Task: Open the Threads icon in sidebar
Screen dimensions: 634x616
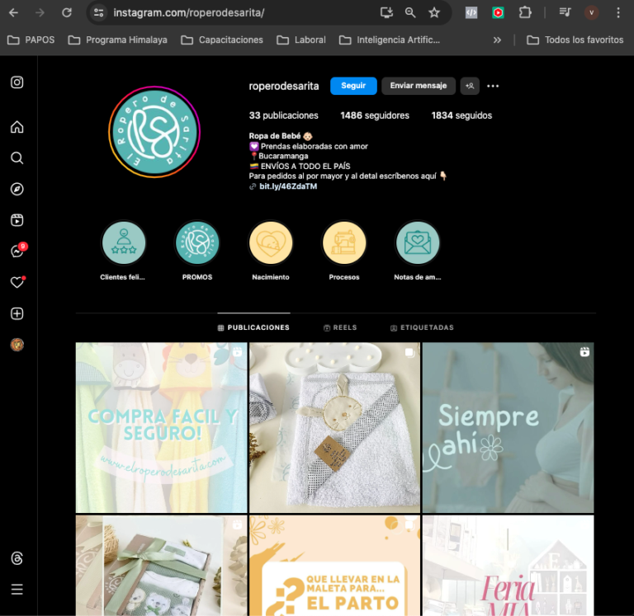Action: [17, 558]
